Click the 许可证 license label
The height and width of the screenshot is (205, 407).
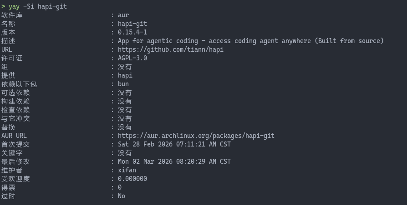tap(12, 58)
